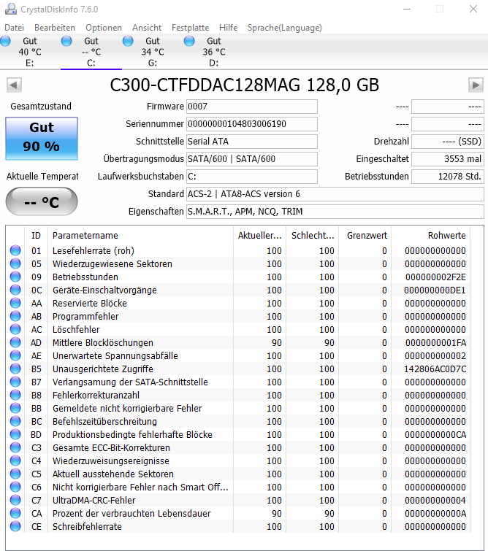
Task: Click status icon for Programmfehler
Action: (15, 316)
